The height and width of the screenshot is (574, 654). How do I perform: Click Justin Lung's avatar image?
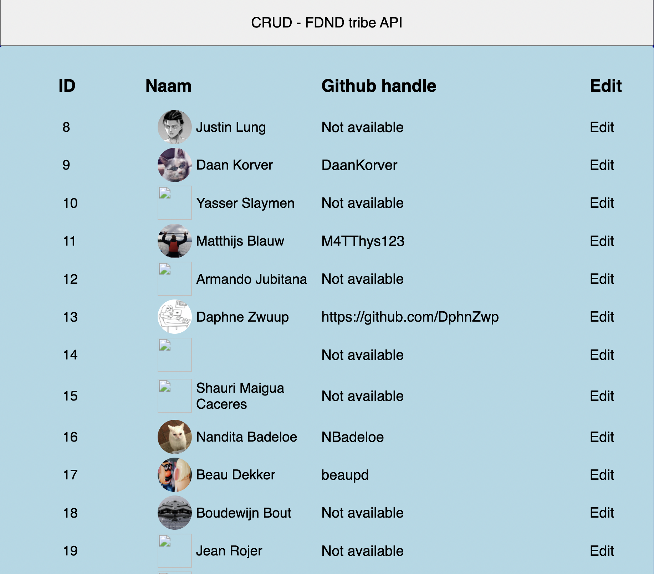pyautogui.click(x=174, y=127)
